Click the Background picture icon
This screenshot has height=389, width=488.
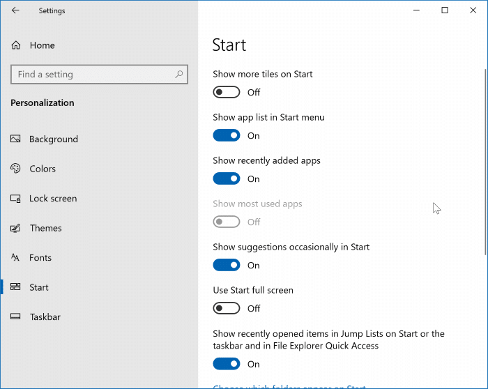(x=15, y=139)
